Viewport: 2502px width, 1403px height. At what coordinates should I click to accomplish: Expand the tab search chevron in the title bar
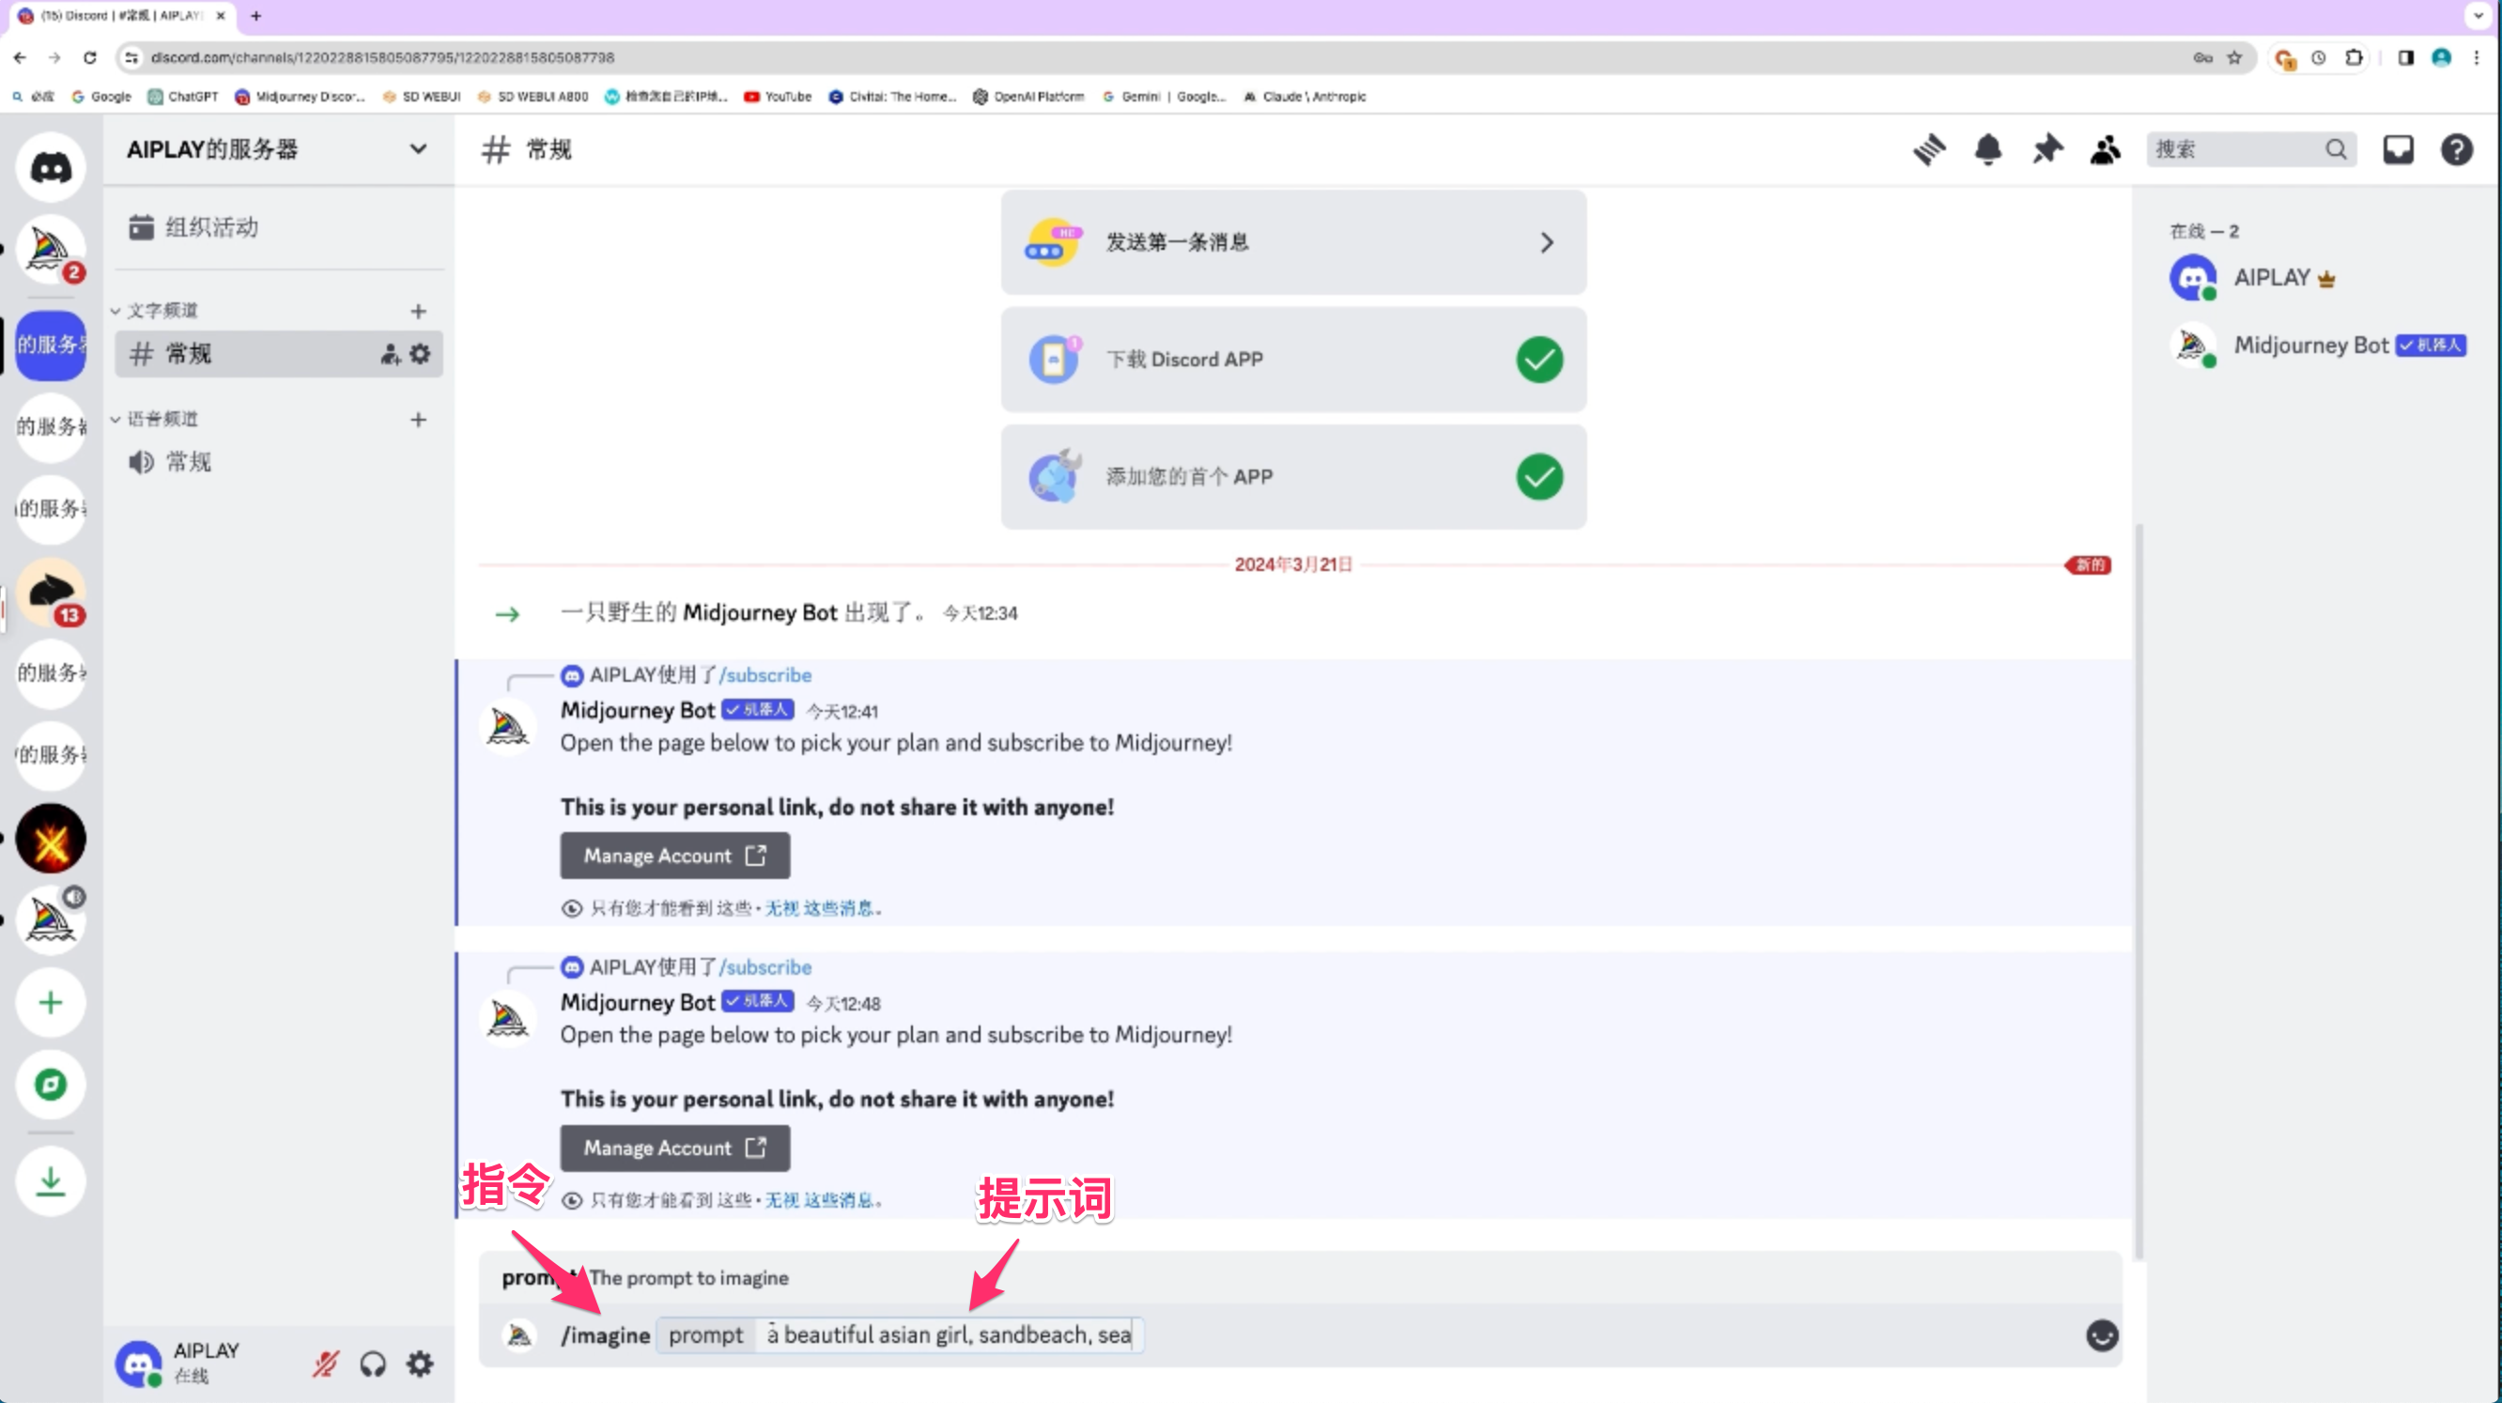[2478, 16]
